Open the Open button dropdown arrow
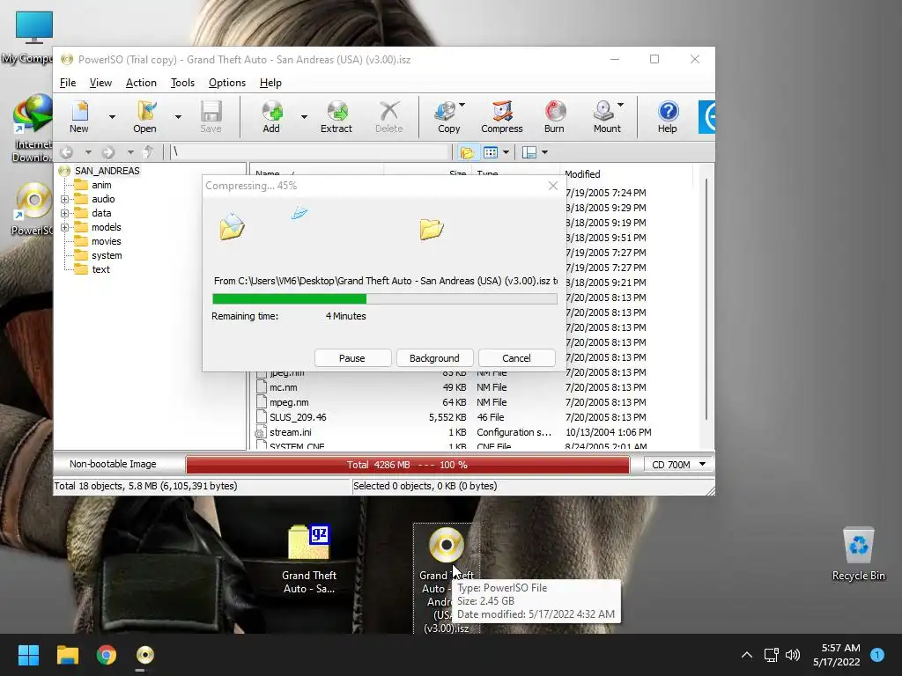902x676 pixels. [x=178, y=117]
